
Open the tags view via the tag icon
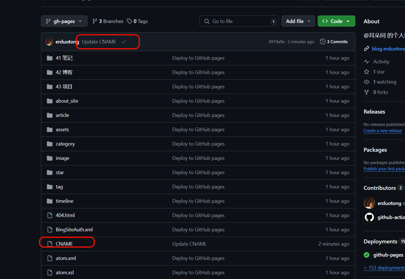click(x=129, y=21)
